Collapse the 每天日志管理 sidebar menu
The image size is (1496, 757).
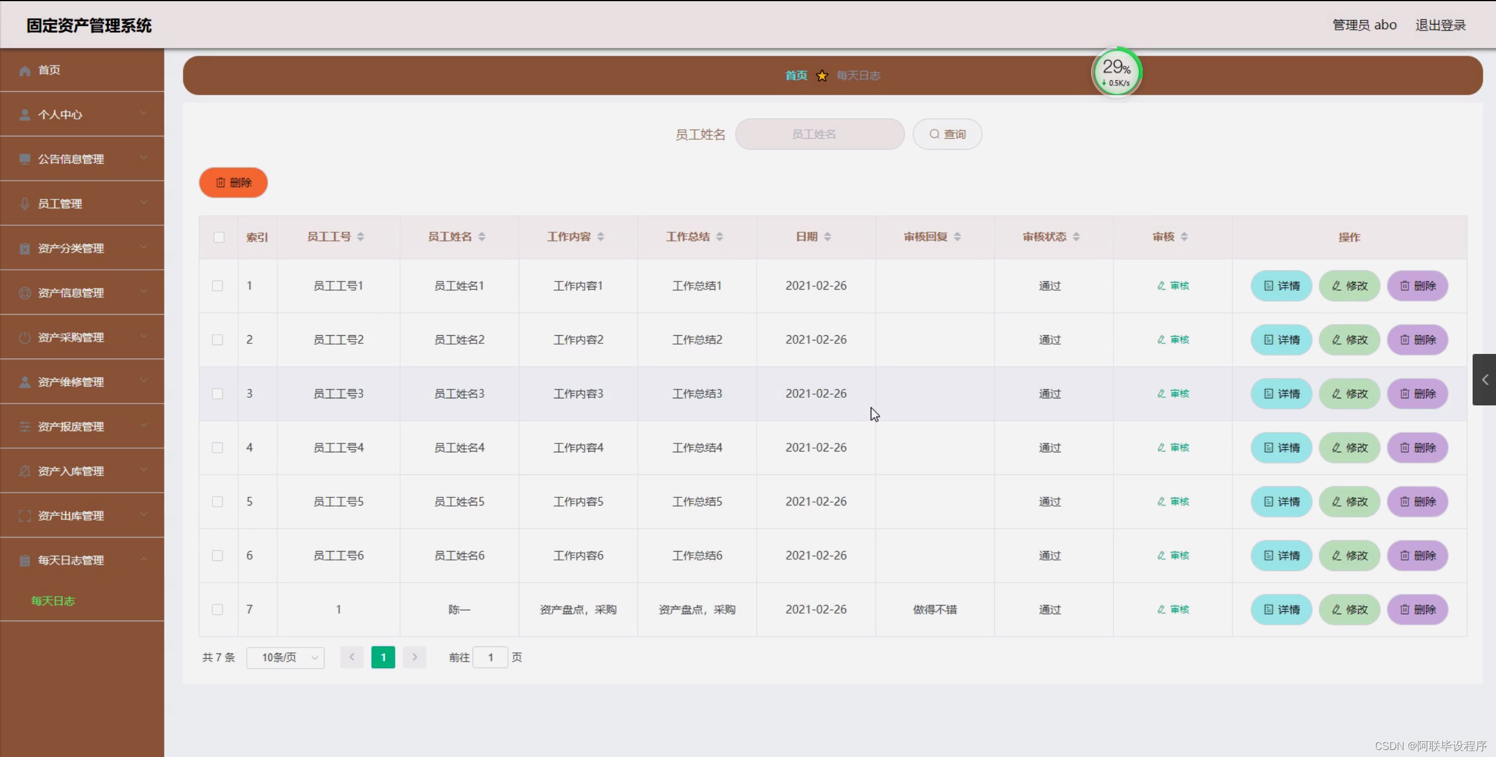pyautogui.click(x=82, y=560)
